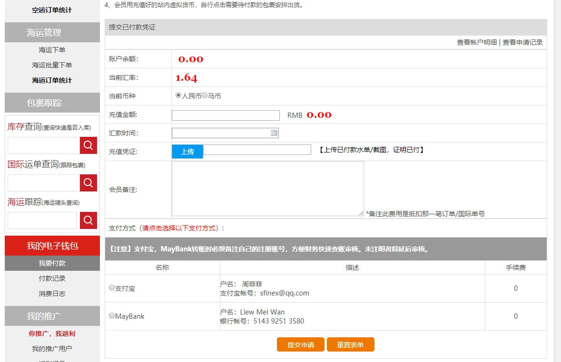Screen dimensions: 561x362
Task: Click the 上传 upload button for payment proof
Action: tap(187, 152)
